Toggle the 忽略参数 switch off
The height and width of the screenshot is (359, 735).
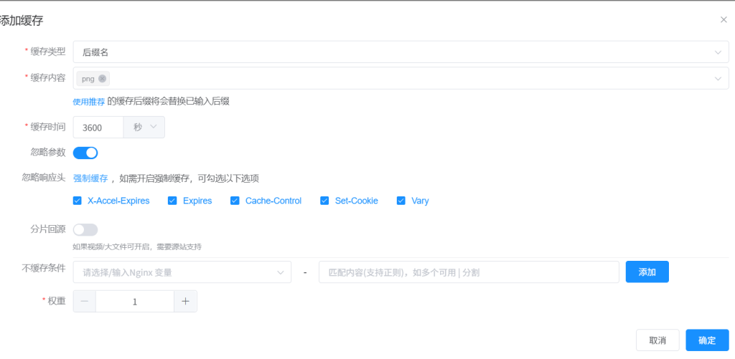(x=85, y=153)
